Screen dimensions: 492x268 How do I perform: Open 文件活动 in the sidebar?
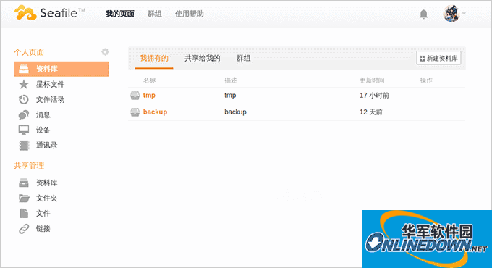pos(50,100)
